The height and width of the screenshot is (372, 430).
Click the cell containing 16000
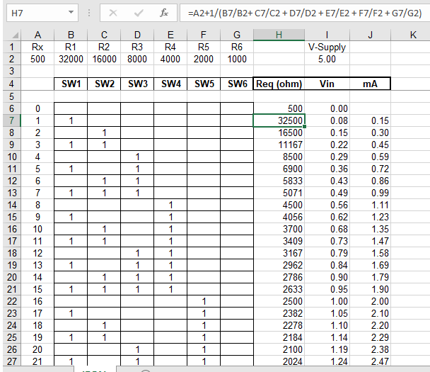click(x=104, y=59)
